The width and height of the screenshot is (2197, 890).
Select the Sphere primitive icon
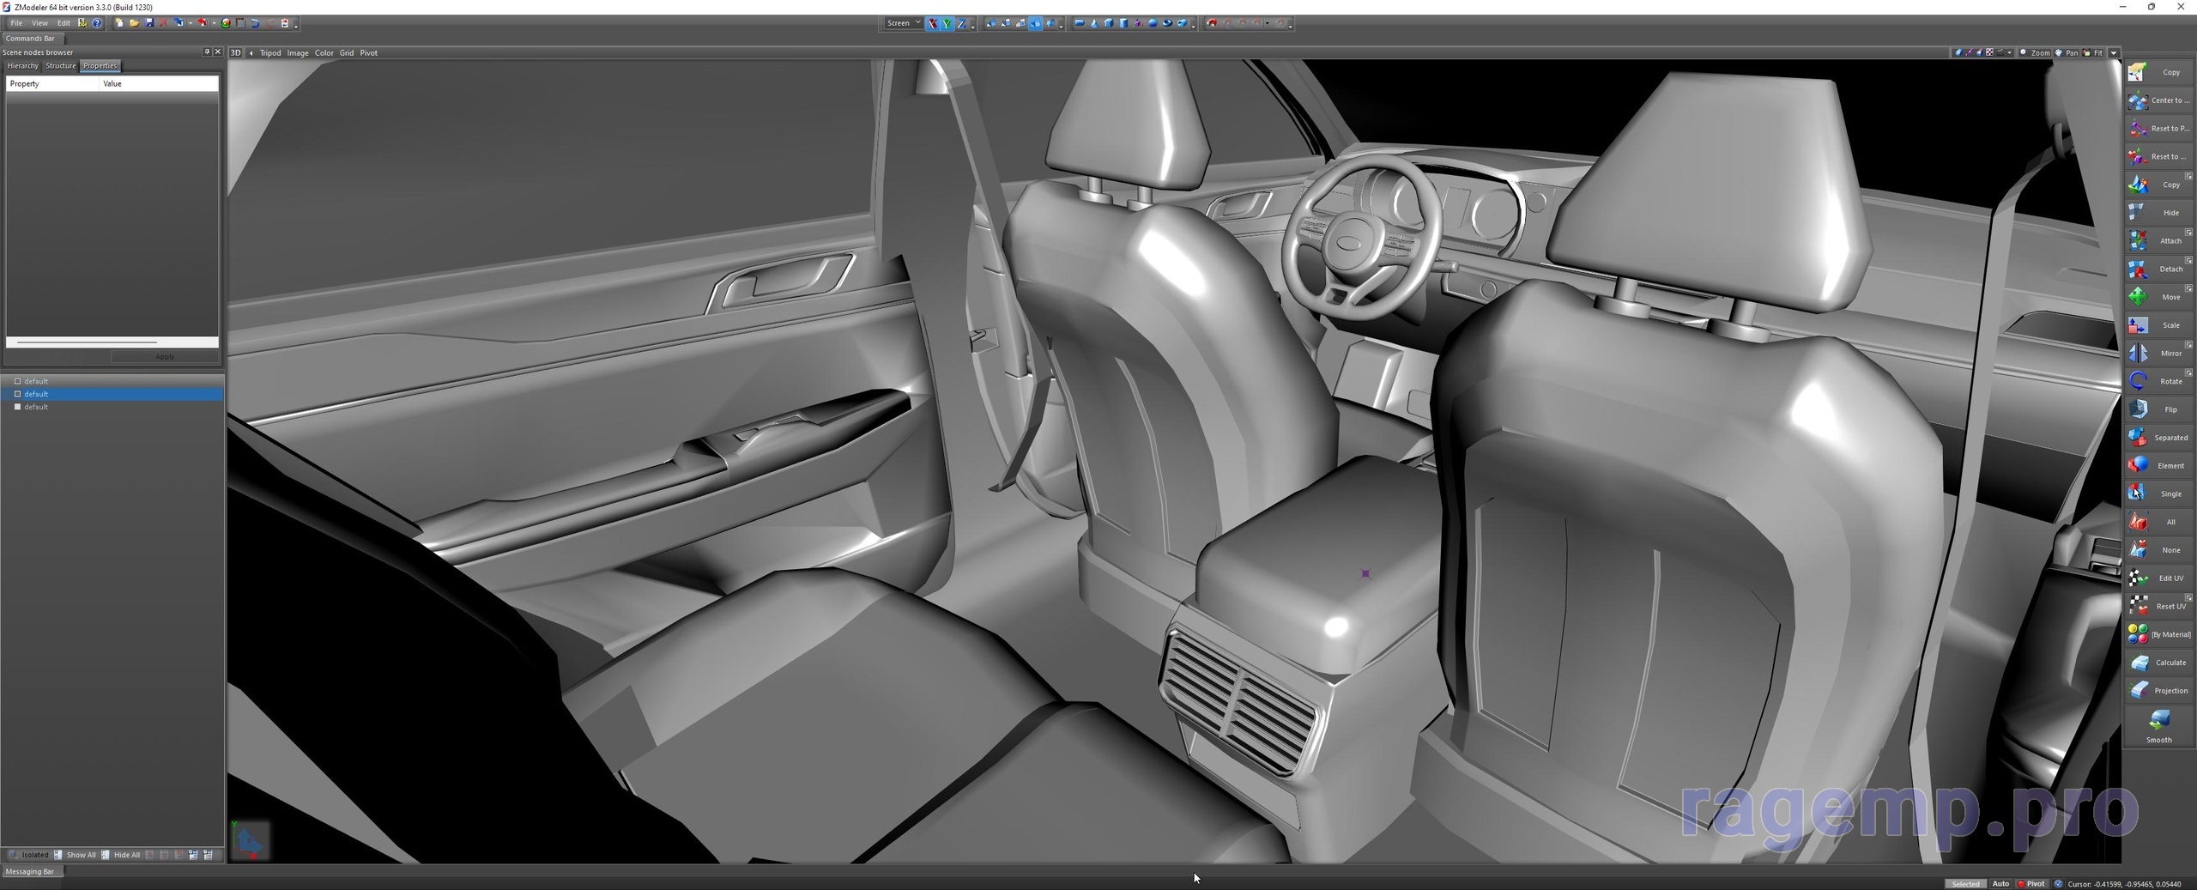click(x=1153, y=23)
